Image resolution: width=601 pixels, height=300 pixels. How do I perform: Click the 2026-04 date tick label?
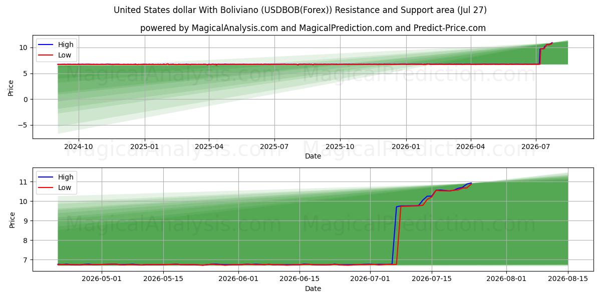[x=471, y=147]
